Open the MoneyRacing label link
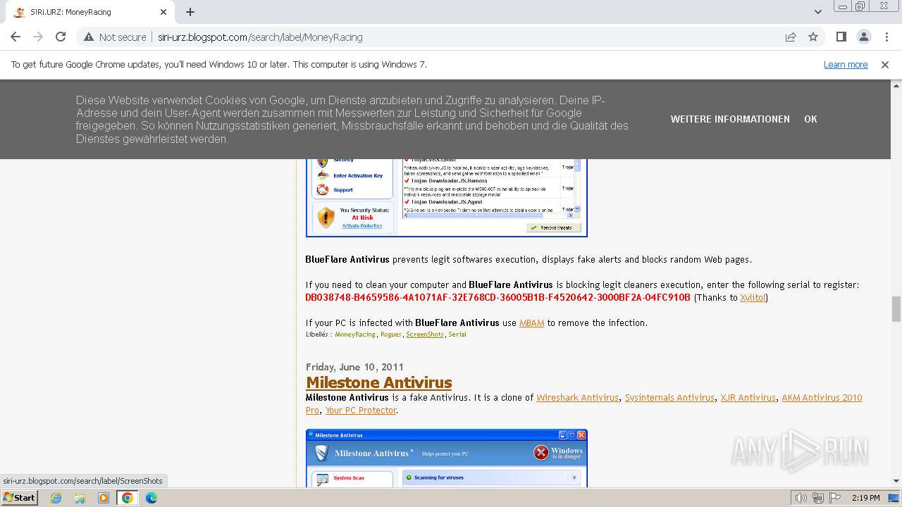This screenshot has height=507, width=902. 355,334
